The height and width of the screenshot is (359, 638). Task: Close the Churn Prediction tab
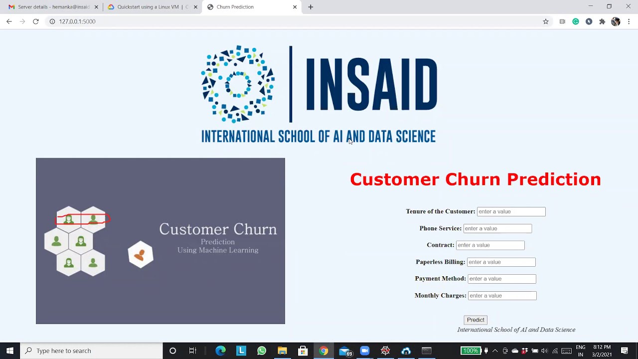295,7
